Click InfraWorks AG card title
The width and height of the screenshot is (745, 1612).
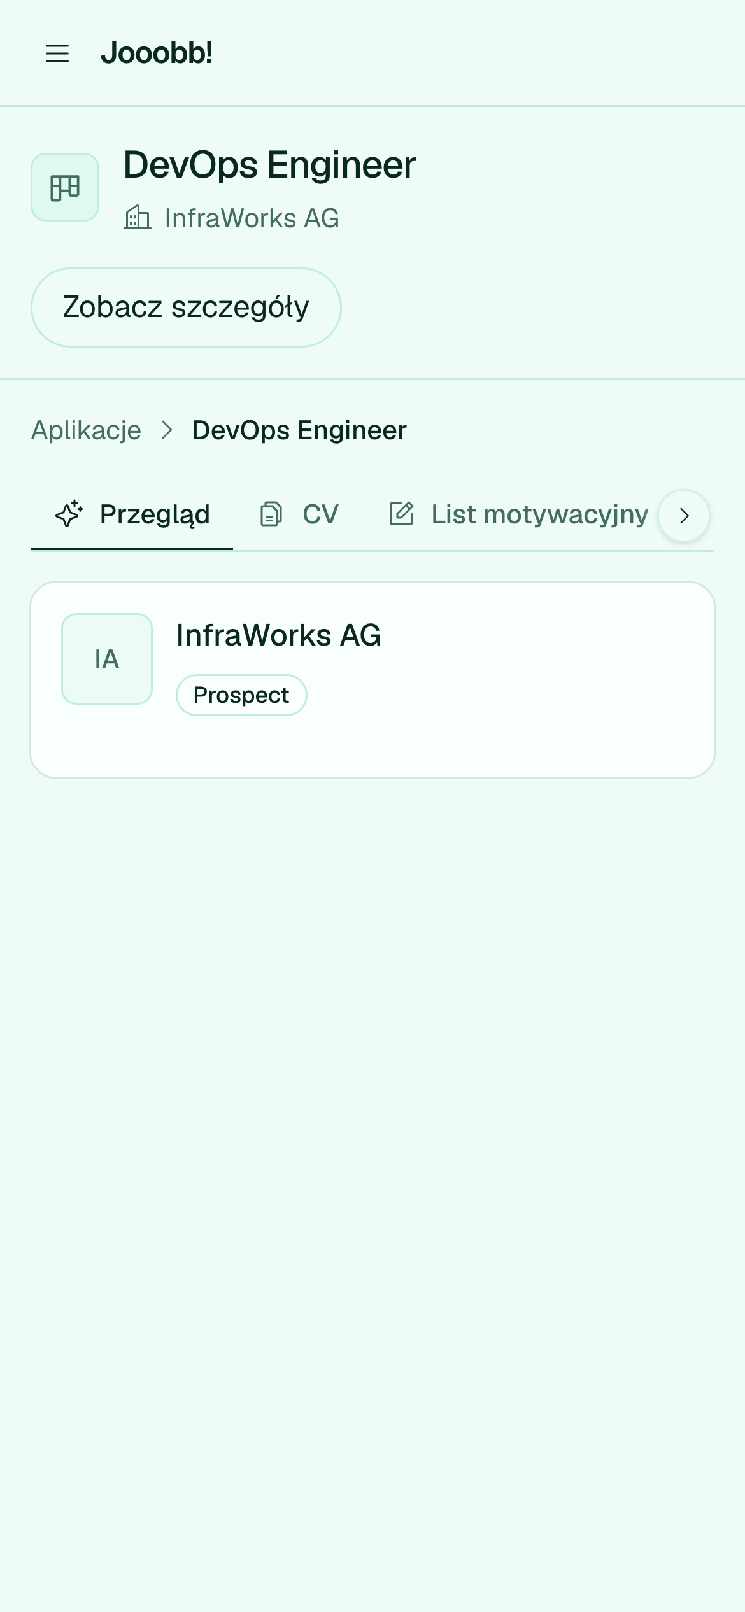point(279,635)
